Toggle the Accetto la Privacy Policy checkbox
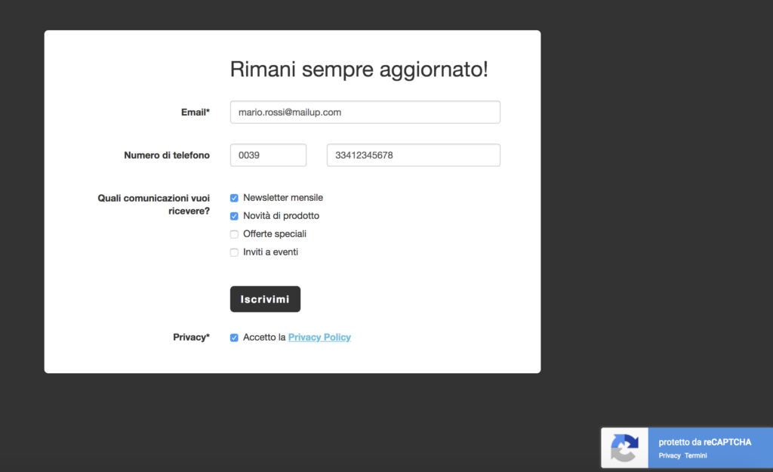 pos(234,338)
